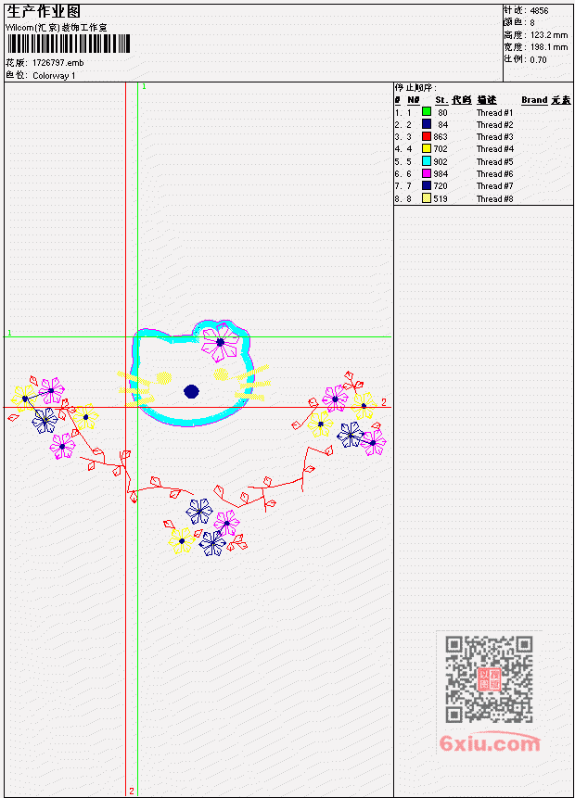Click the Thread #6 description
Viewport: 575px width, 798px height.
pos(494,174)
